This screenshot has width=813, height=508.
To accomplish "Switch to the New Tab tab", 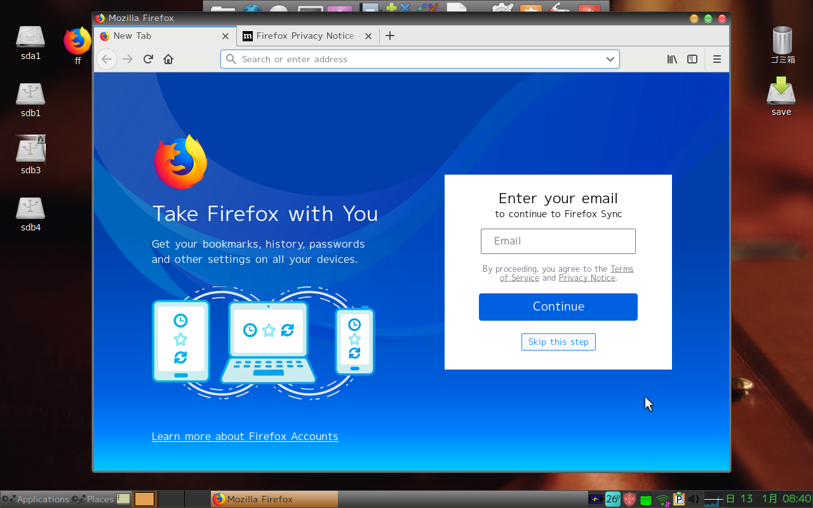I will click(165, 36).
